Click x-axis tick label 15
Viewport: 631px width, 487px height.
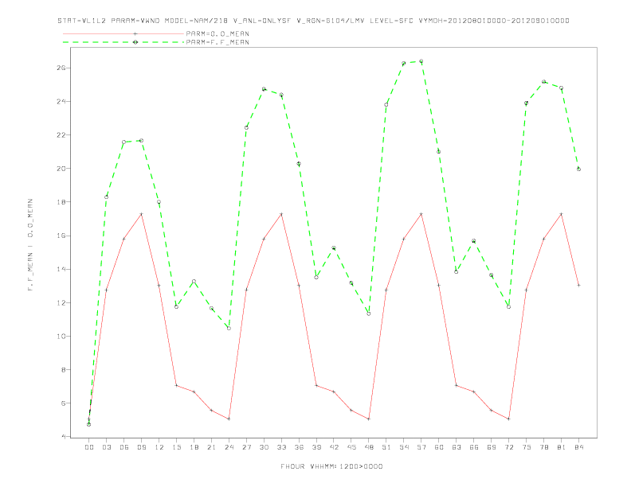tap(176, 447)
